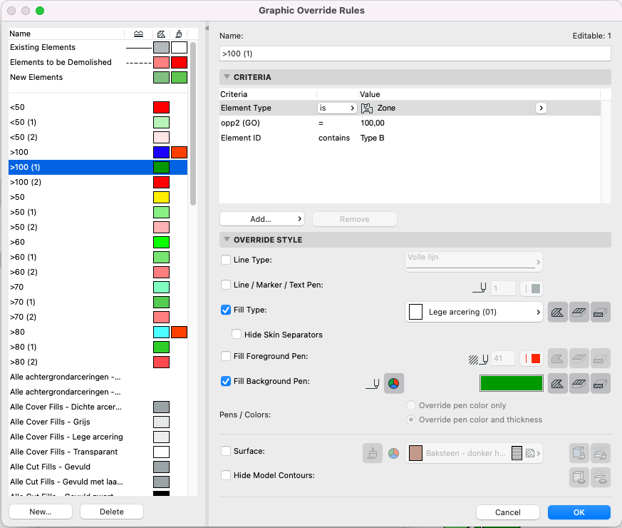622x528 pixels.
Task: Click the line type column header icon
Action: [138, 34]
